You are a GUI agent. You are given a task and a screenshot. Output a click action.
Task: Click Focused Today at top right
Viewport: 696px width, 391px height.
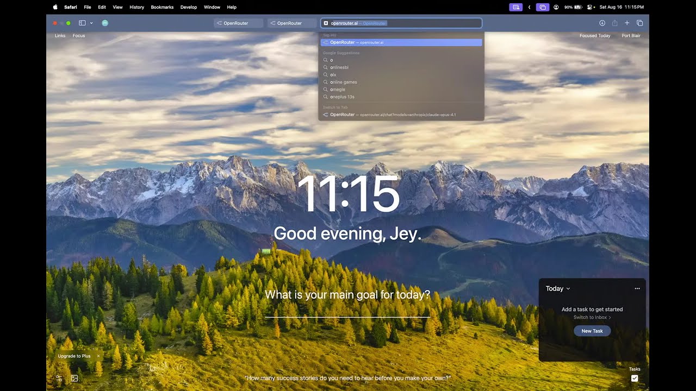tap(595, 36)
